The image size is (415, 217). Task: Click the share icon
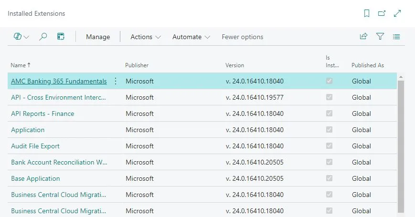363,36
